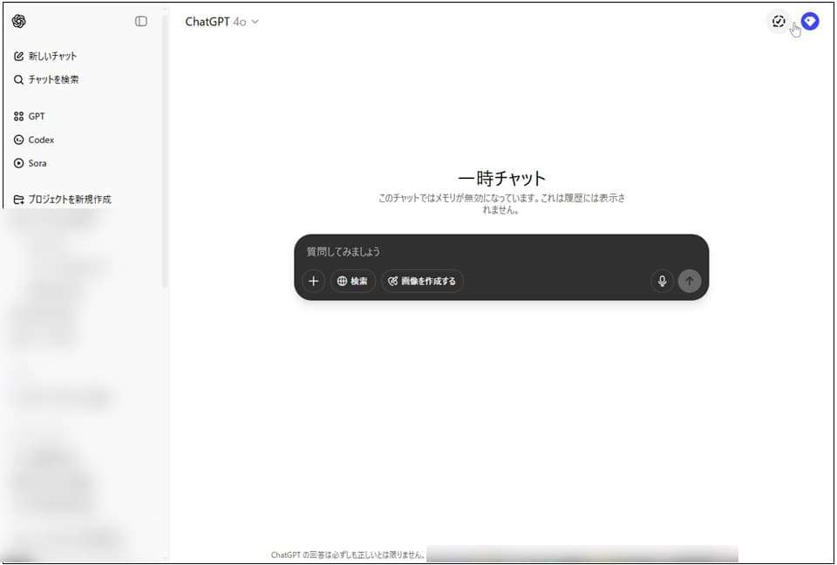Collapse the sidebar with the panel icon
Image resolution: width=837 pixels, height=565 pixels.
(x=141, y=21)
